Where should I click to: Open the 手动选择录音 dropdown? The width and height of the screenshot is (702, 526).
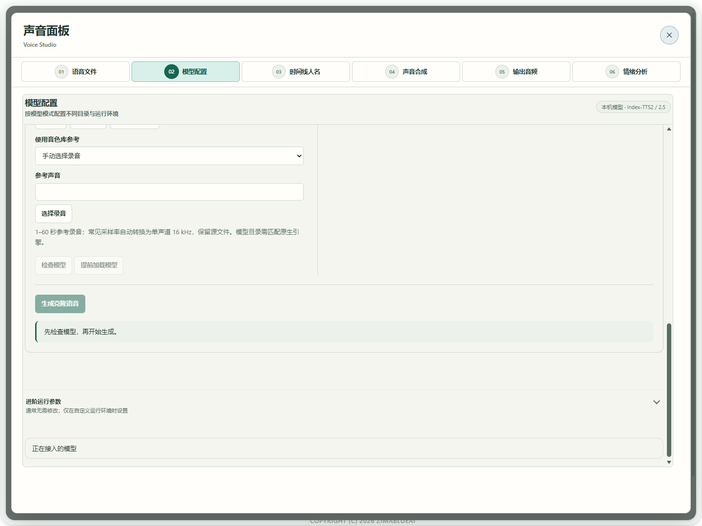(x=169, y=156)
